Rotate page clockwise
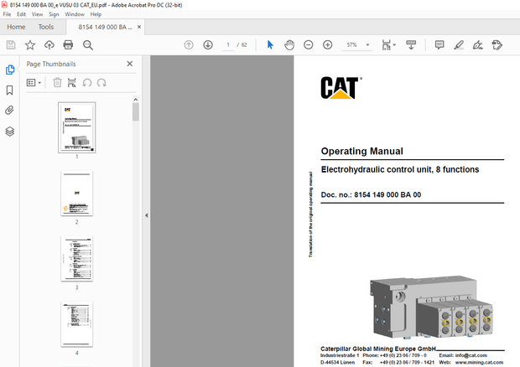 [101, 82]
